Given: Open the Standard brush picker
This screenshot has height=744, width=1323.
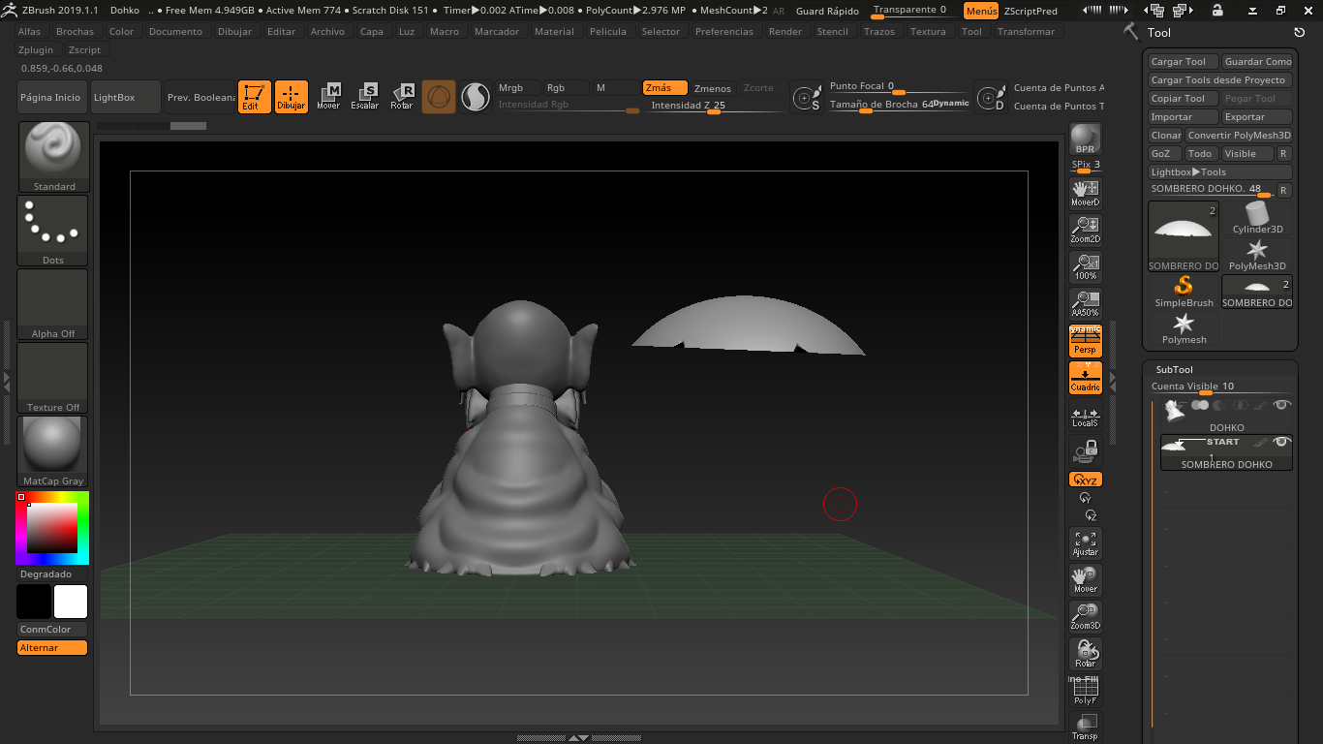Looking at the screenshot, I should point(53,156).
